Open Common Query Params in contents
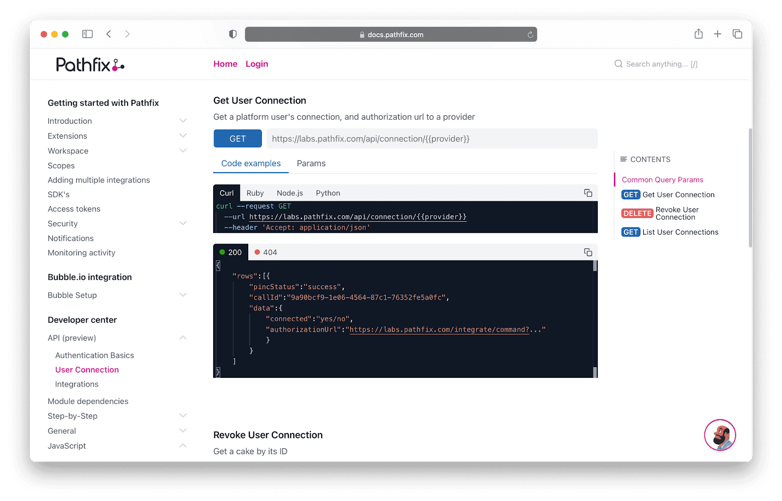Screen dimensions: 782x501 tap(662, 179)
